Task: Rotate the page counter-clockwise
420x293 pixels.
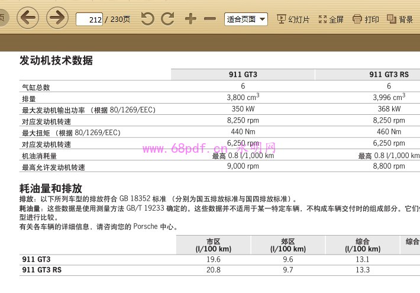Action: pyautogui.click(x=148, y=19)
